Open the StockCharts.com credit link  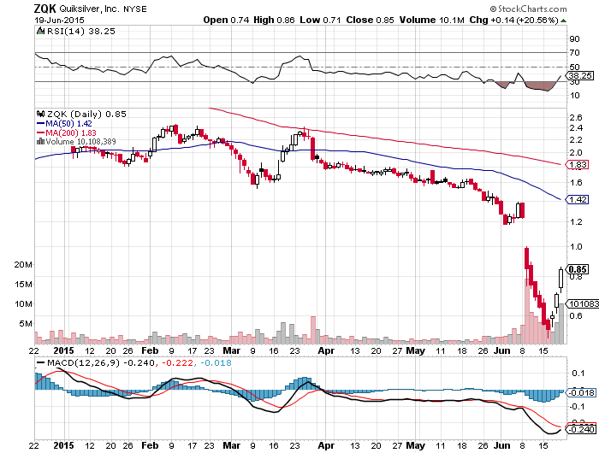coord(528,9)
